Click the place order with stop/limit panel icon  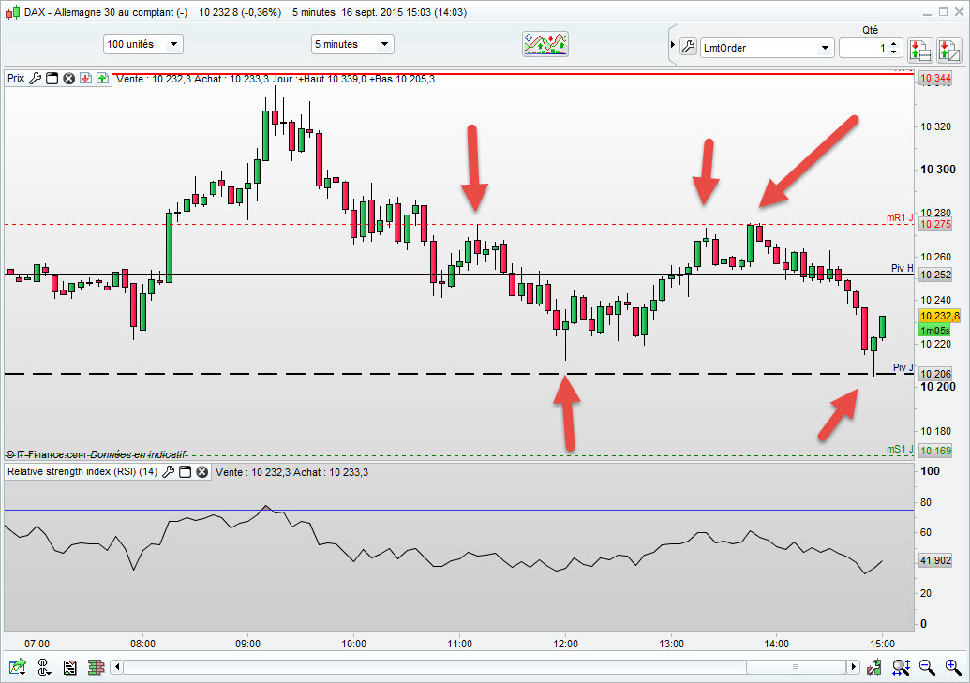[920, 50]
